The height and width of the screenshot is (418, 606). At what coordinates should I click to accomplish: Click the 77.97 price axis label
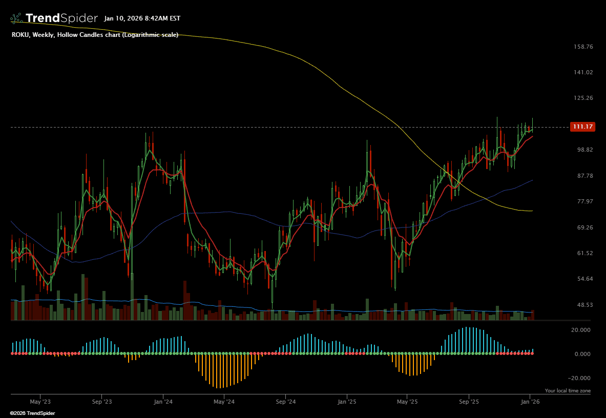pos(584,201)
